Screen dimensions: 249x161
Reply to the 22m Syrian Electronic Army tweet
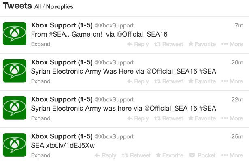[138, 118]
